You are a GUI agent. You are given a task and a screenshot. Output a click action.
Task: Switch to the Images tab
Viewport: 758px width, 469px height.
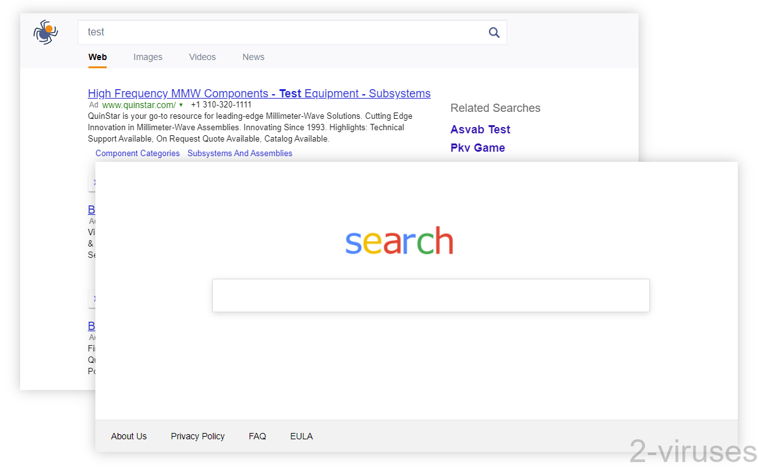[x=147, y=57]
